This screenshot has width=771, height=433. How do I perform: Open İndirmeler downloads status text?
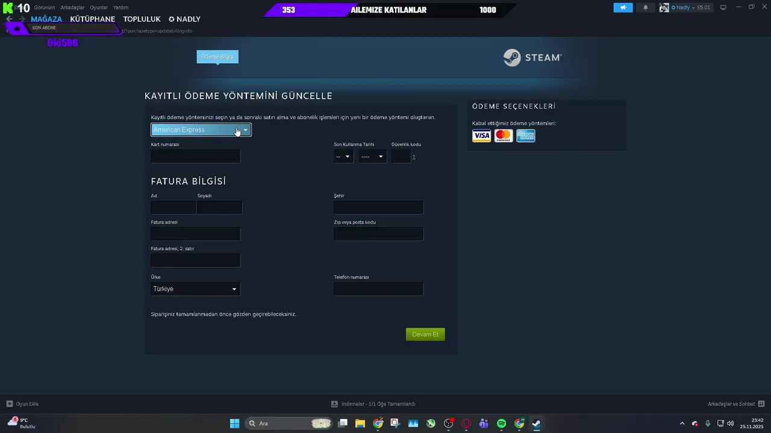pyautogui.click(x=378, y=404)
